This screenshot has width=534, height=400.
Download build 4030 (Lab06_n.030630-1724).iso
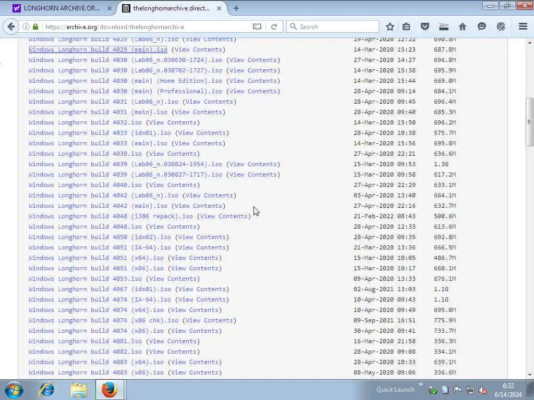(x=125, y=60)
